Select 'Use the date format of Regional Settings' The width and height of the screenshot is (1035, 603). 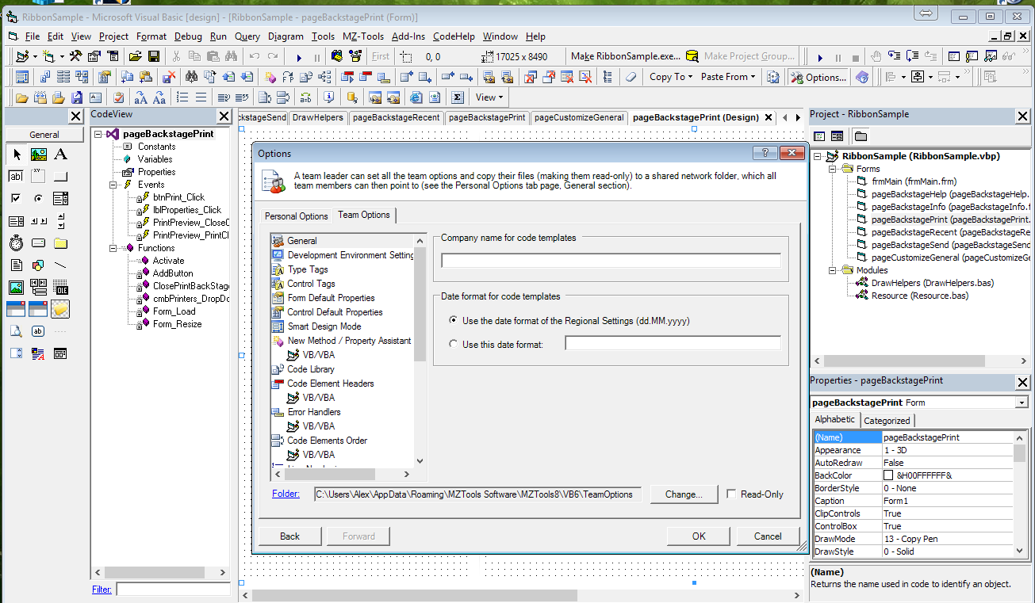454,321
